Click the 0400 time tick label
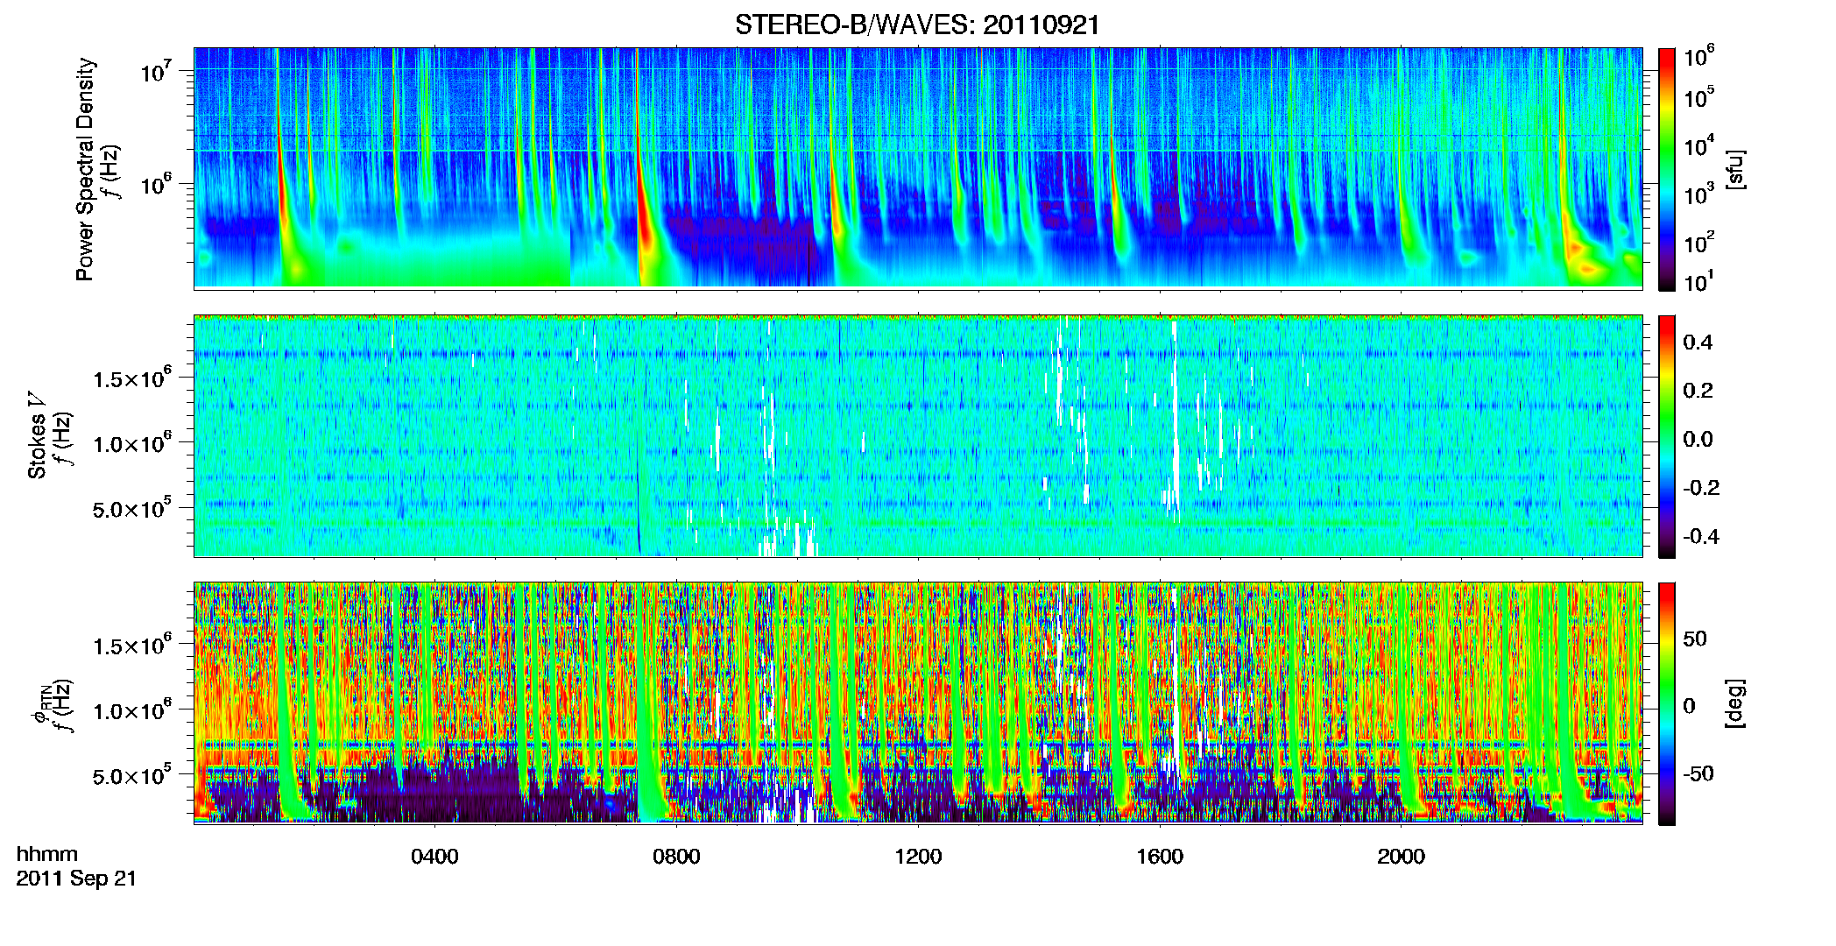The image size is (1836, 946). [434, 857]
